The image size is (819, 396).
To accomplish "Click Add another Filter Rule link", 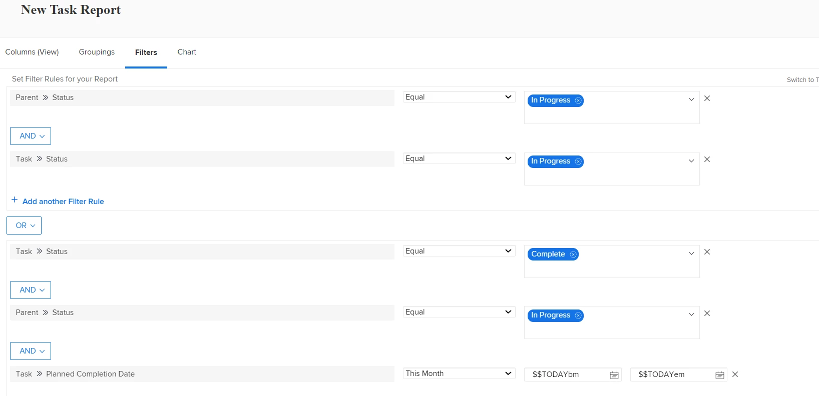I will [x=63, y=201].
